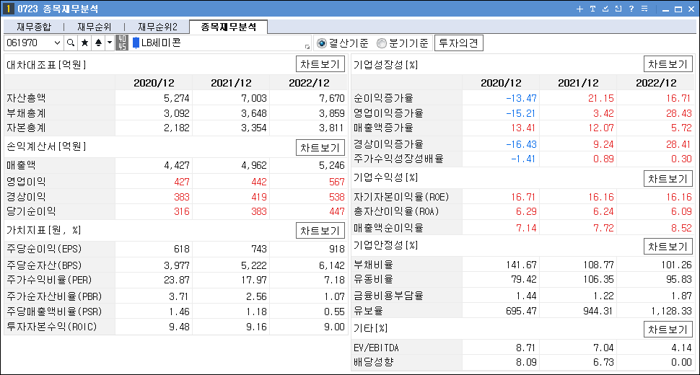Image resolution: width=700 pixels, height=375 pixels.
Task: Click the 투자자본수익(ROIC) label
Action: click(x=51, y=327)
